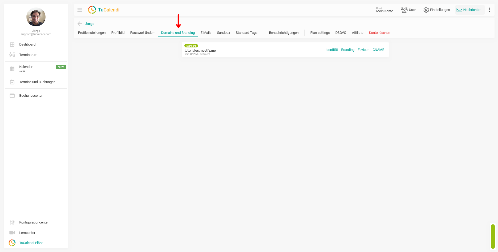The image size is (498, 252).
Task: Open Mein Konto in the top bar
Action: pos(385,10)
